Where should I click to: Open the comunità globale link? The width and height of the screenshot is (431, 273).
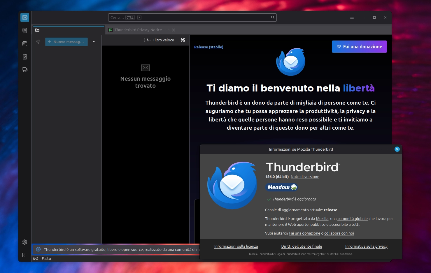point(353,219)
